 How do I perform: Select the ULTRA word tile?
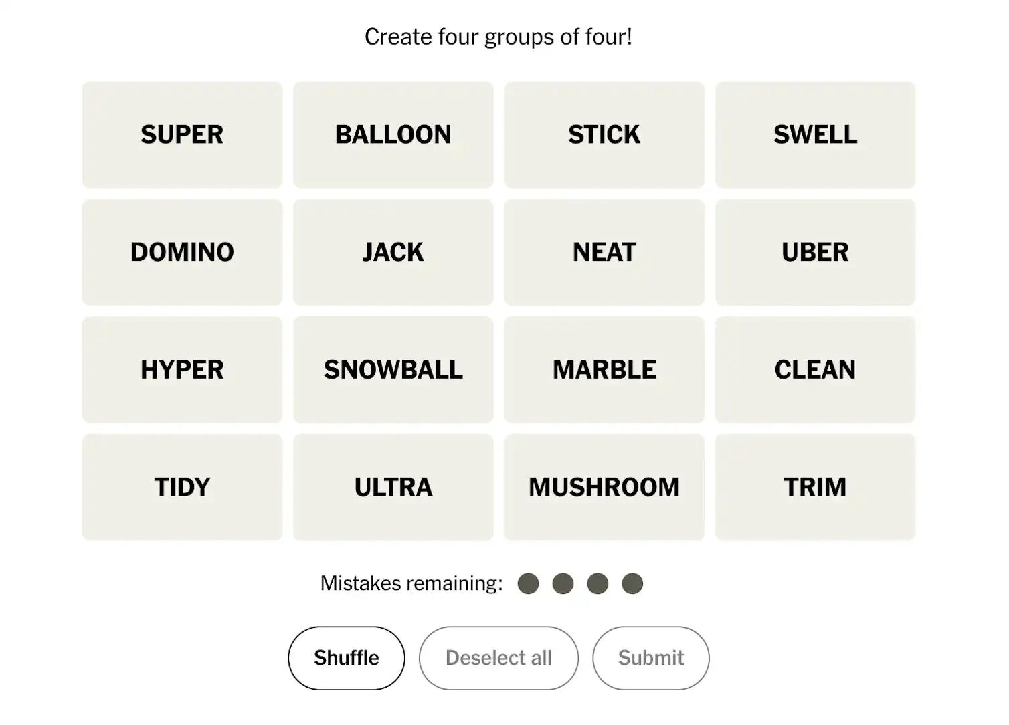tap(393, 487)
